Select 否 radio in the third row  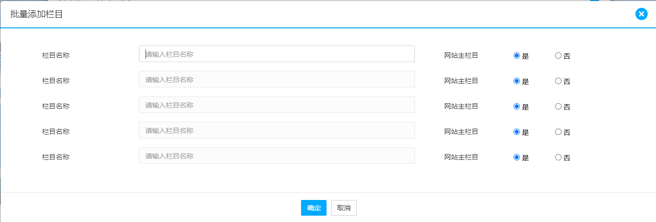click(558, 107)
